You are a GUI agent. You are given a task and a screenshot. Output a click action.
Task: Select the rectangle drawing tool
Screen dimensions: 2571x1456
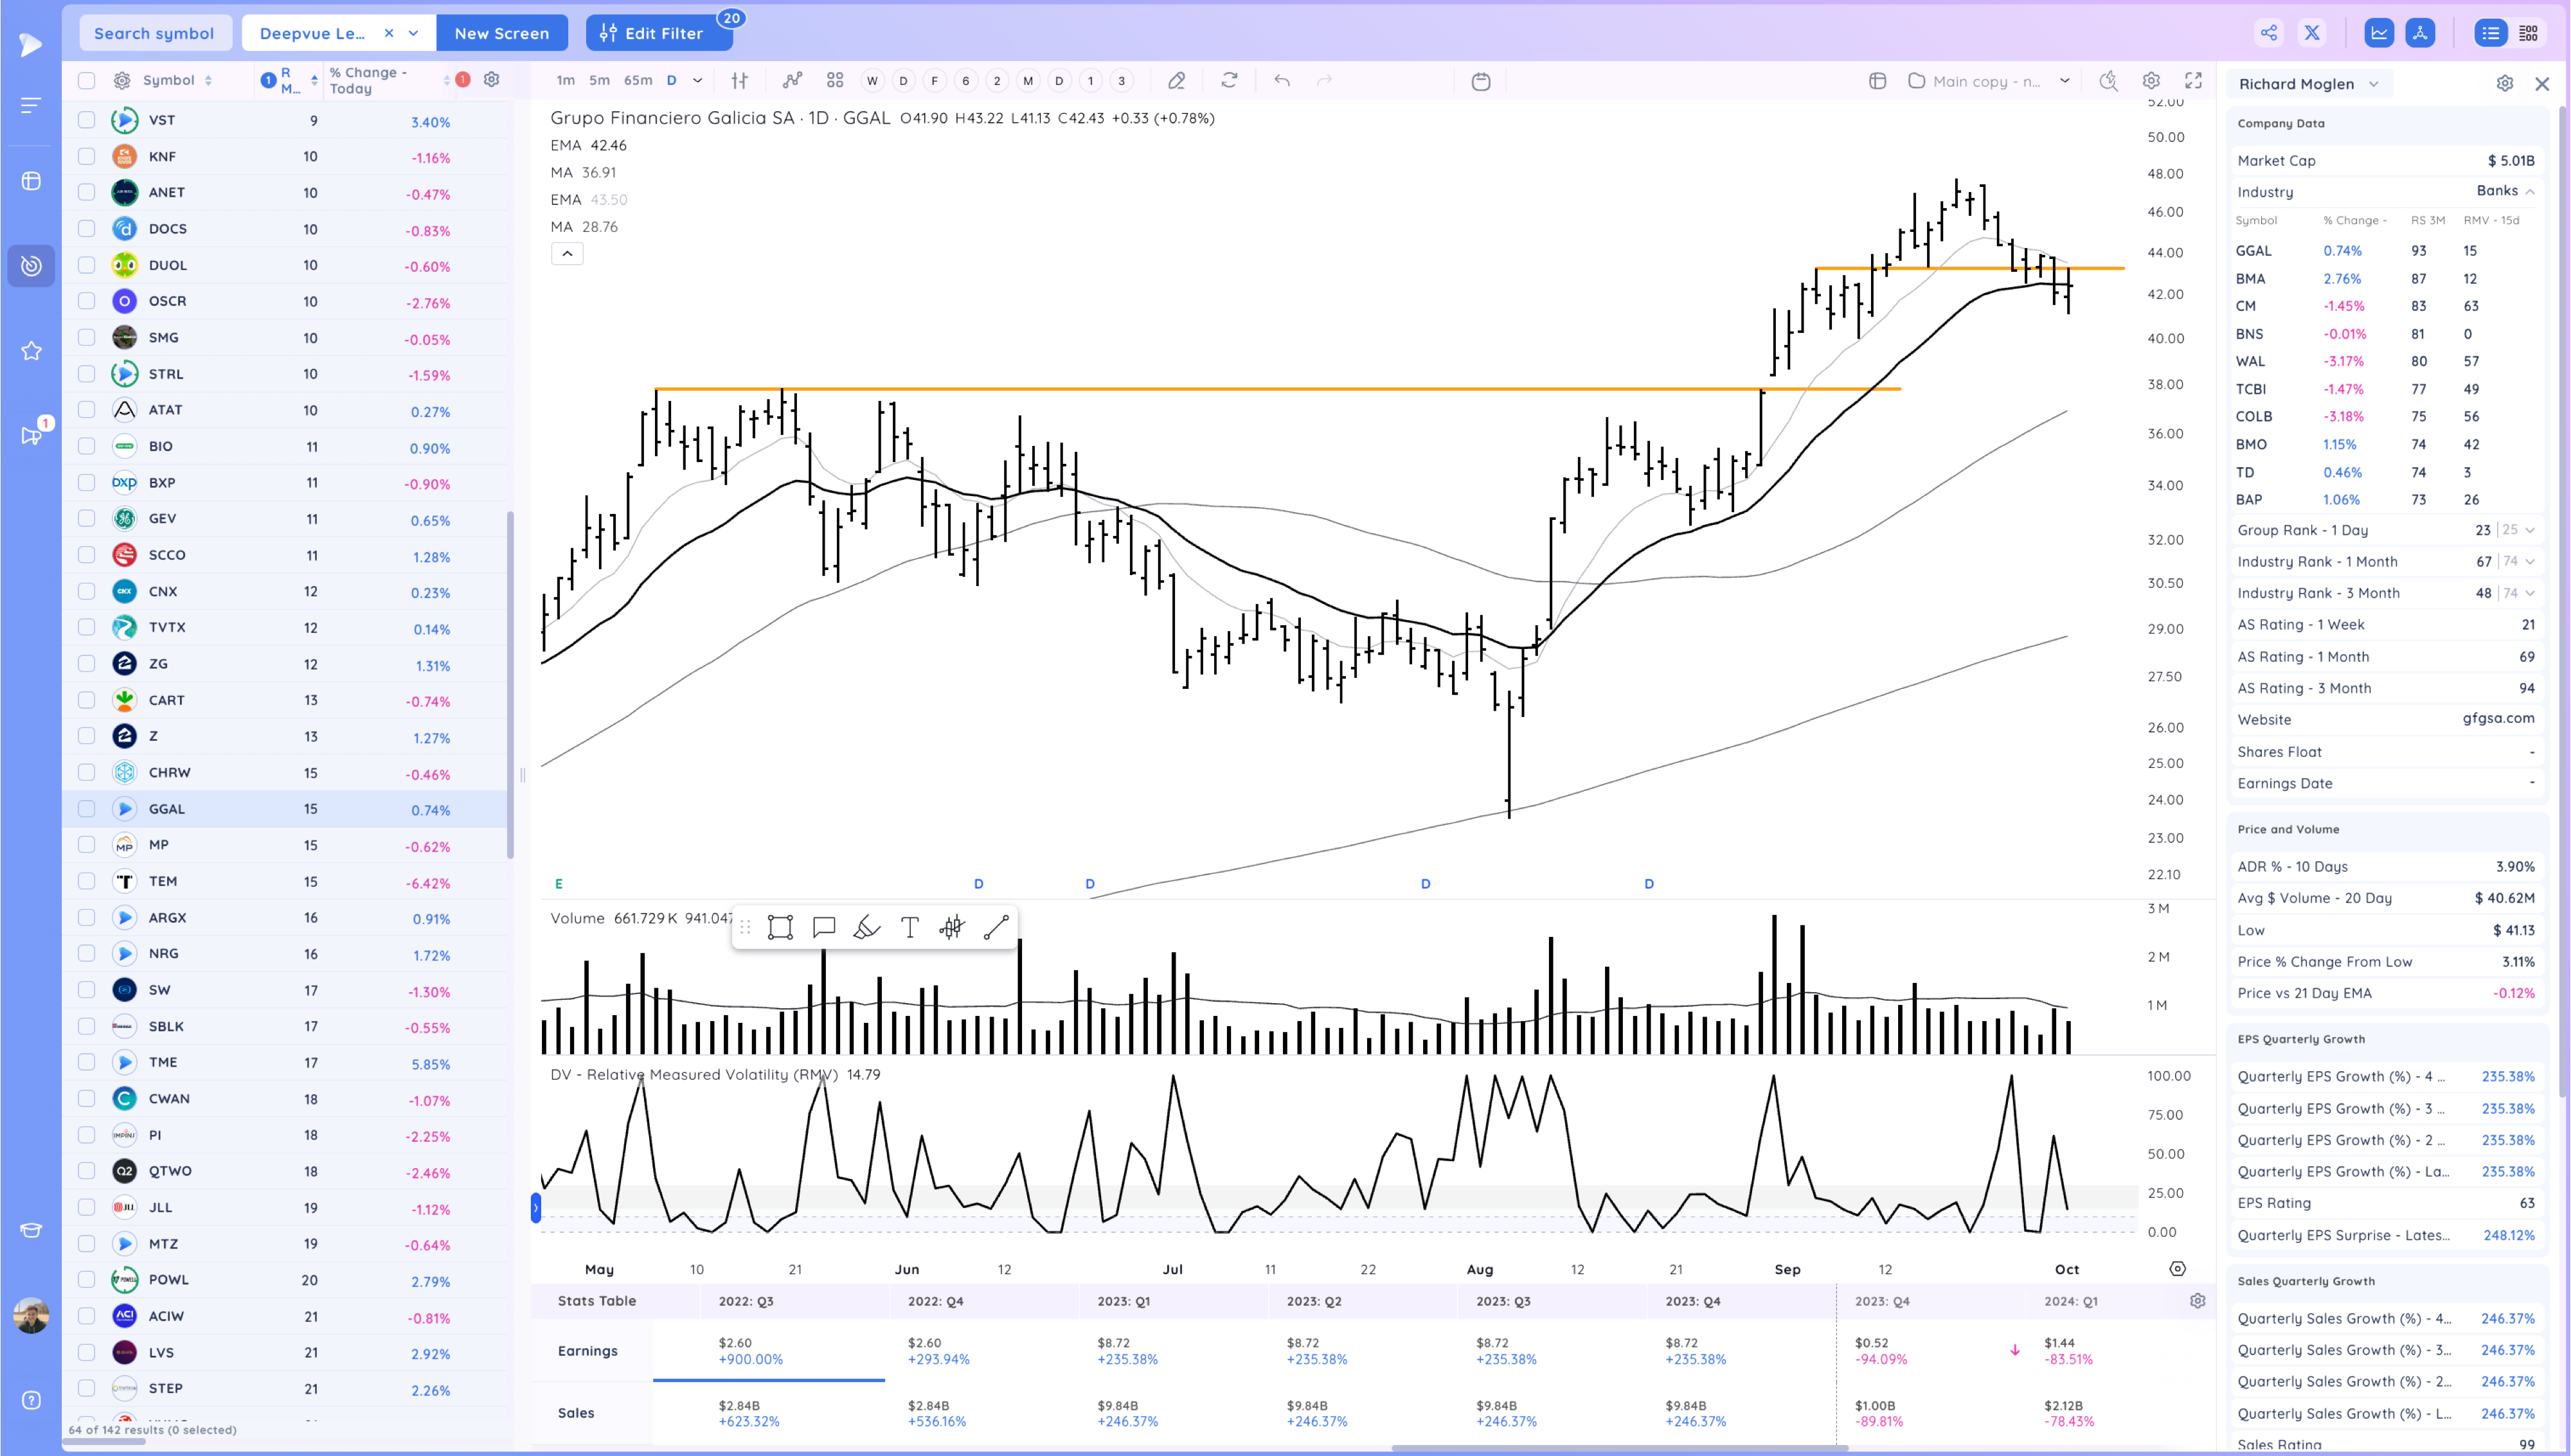click(x=780, y=928)
